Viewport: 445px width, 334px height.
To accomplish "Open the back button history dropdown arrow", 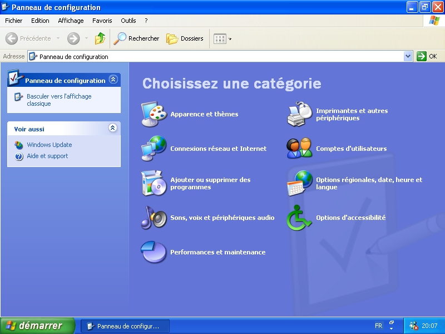I will coord(58,38).
